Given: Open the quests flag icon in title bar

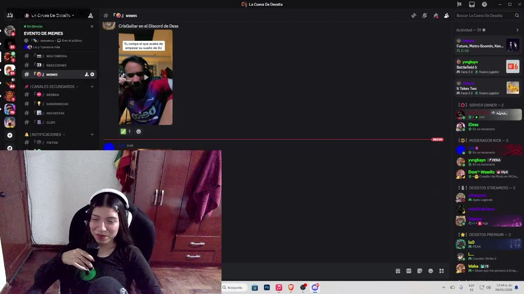Looking at the screenshot, I should (x=459, y=4).
